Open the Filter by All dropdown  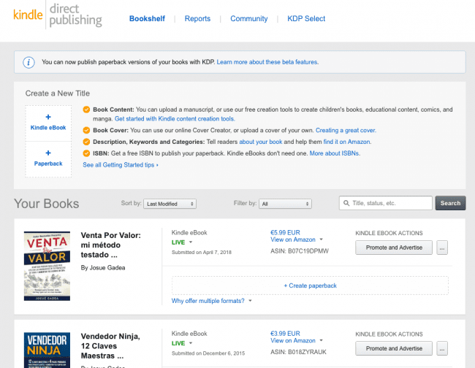(x=285, y=204)
